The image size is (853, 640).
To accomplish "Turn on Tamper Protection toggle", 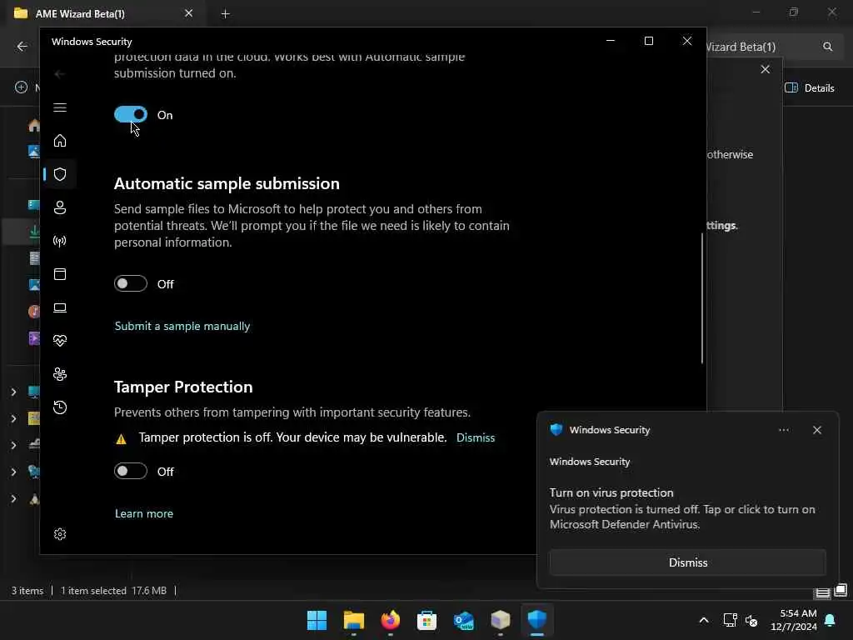I will [131, 471].
